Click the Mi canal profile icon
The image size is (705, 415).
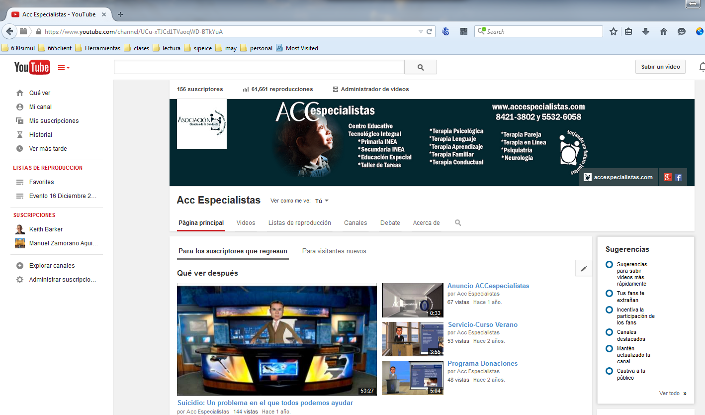point(20,107)
